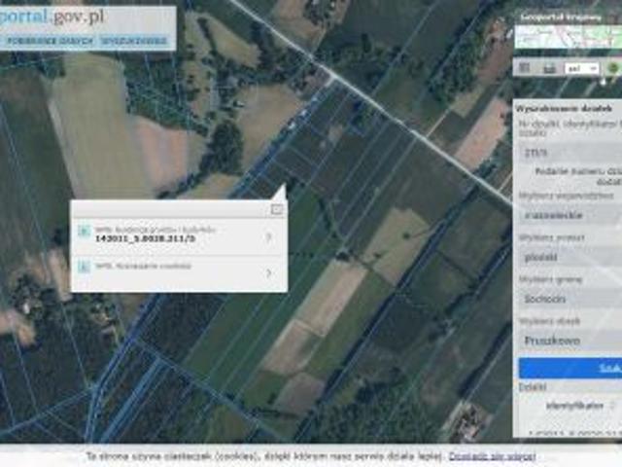Open the powiat dropdown showing płoński

coord(570,257)
